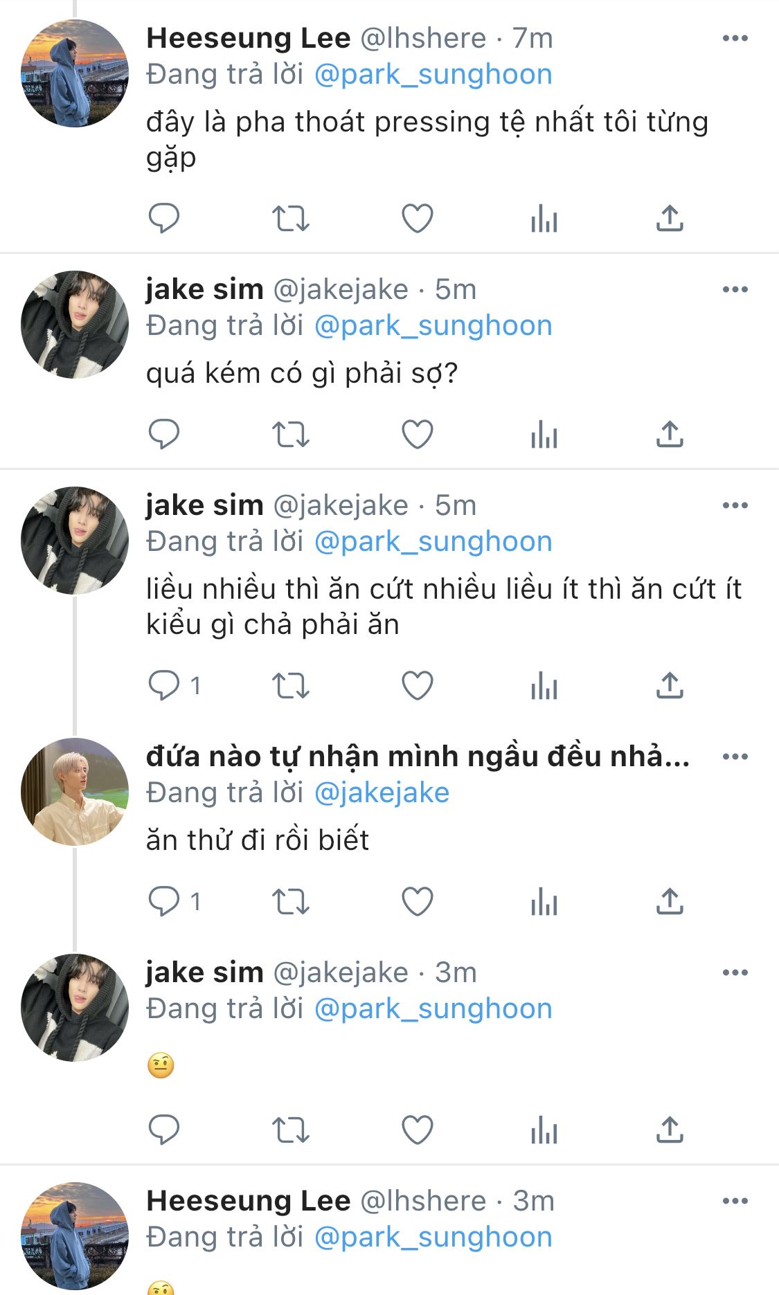
Task: Share the 'ăn thử đi rồi biết' tweet
Action: point(670,902)
